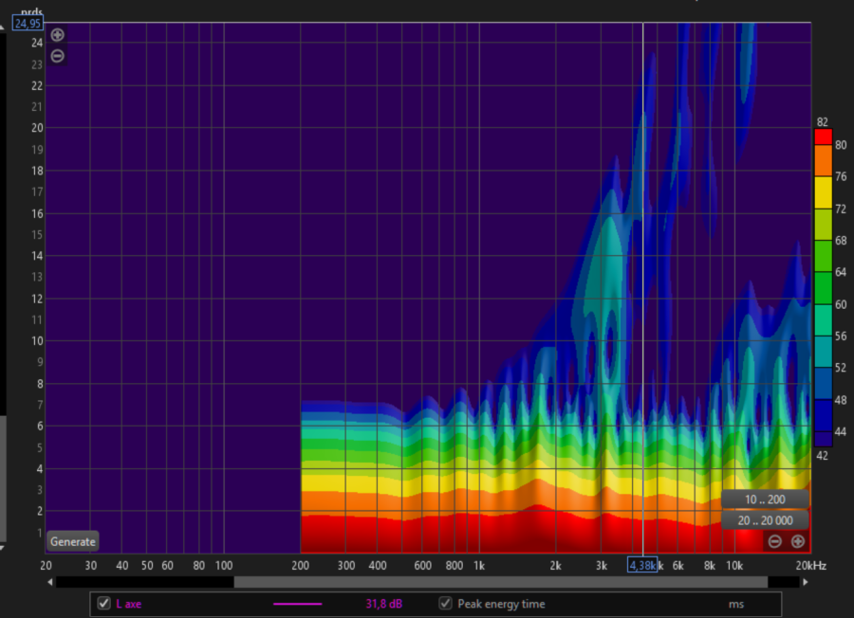The width and height of the screenshot is (854, 618).
Task: Uncheck L axe to hide the left axis curve
Action: [102, 604]
